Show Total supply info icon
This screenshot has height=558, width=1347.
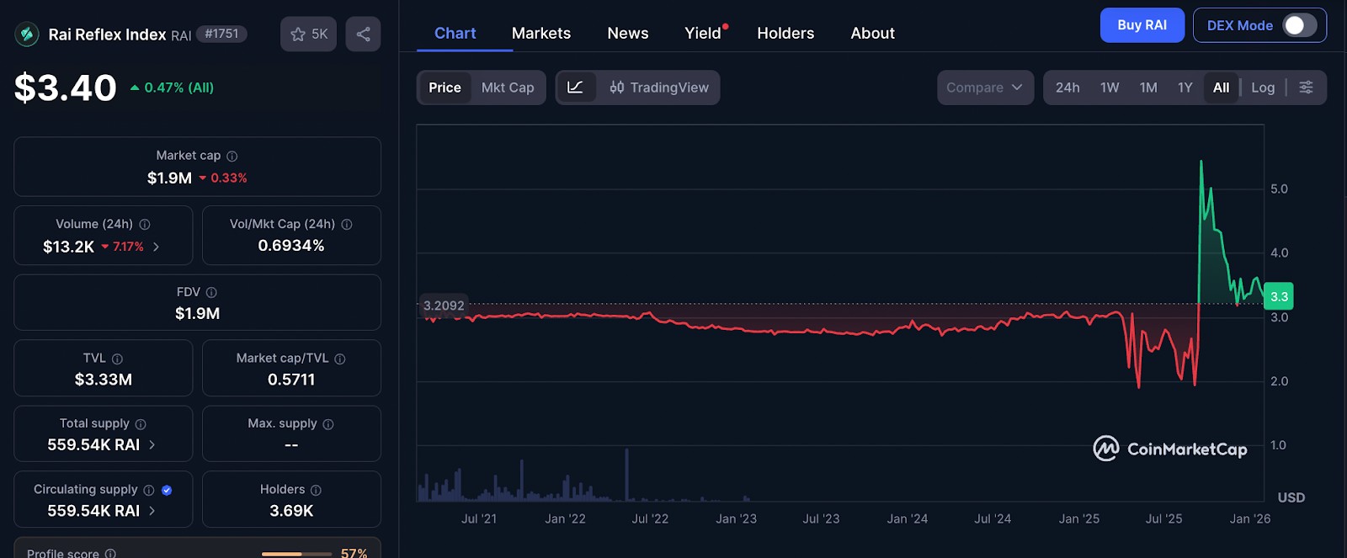(141, 424)
